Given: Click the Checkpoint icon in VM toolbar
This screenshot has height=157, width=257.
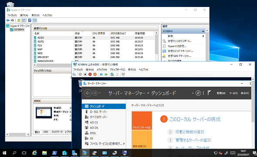Looking at the screenshot, I should coord(112,75).
